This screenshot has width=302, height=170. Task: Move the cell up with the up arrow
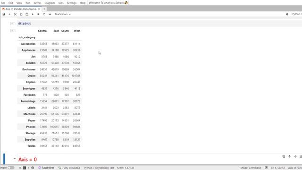pos(289,156)
